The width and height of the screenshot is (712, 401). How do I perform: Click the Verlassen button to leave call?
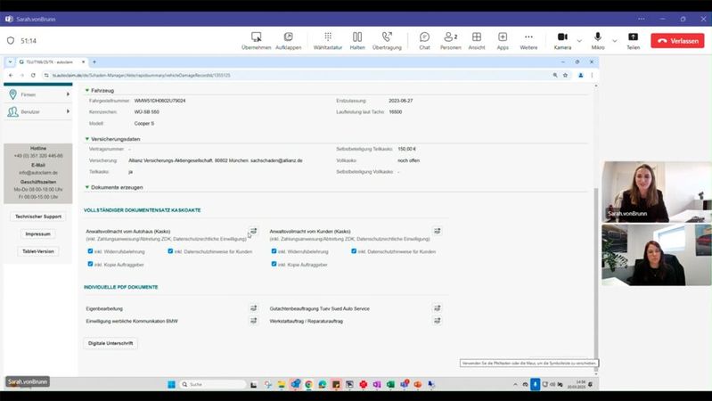coord(676,40)
